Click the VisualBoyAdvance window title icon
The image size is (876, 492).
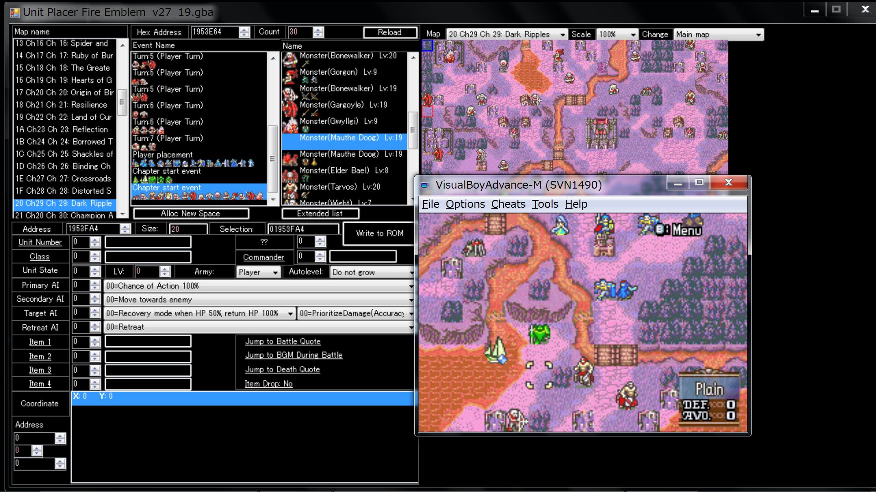[x=425, y=185]
